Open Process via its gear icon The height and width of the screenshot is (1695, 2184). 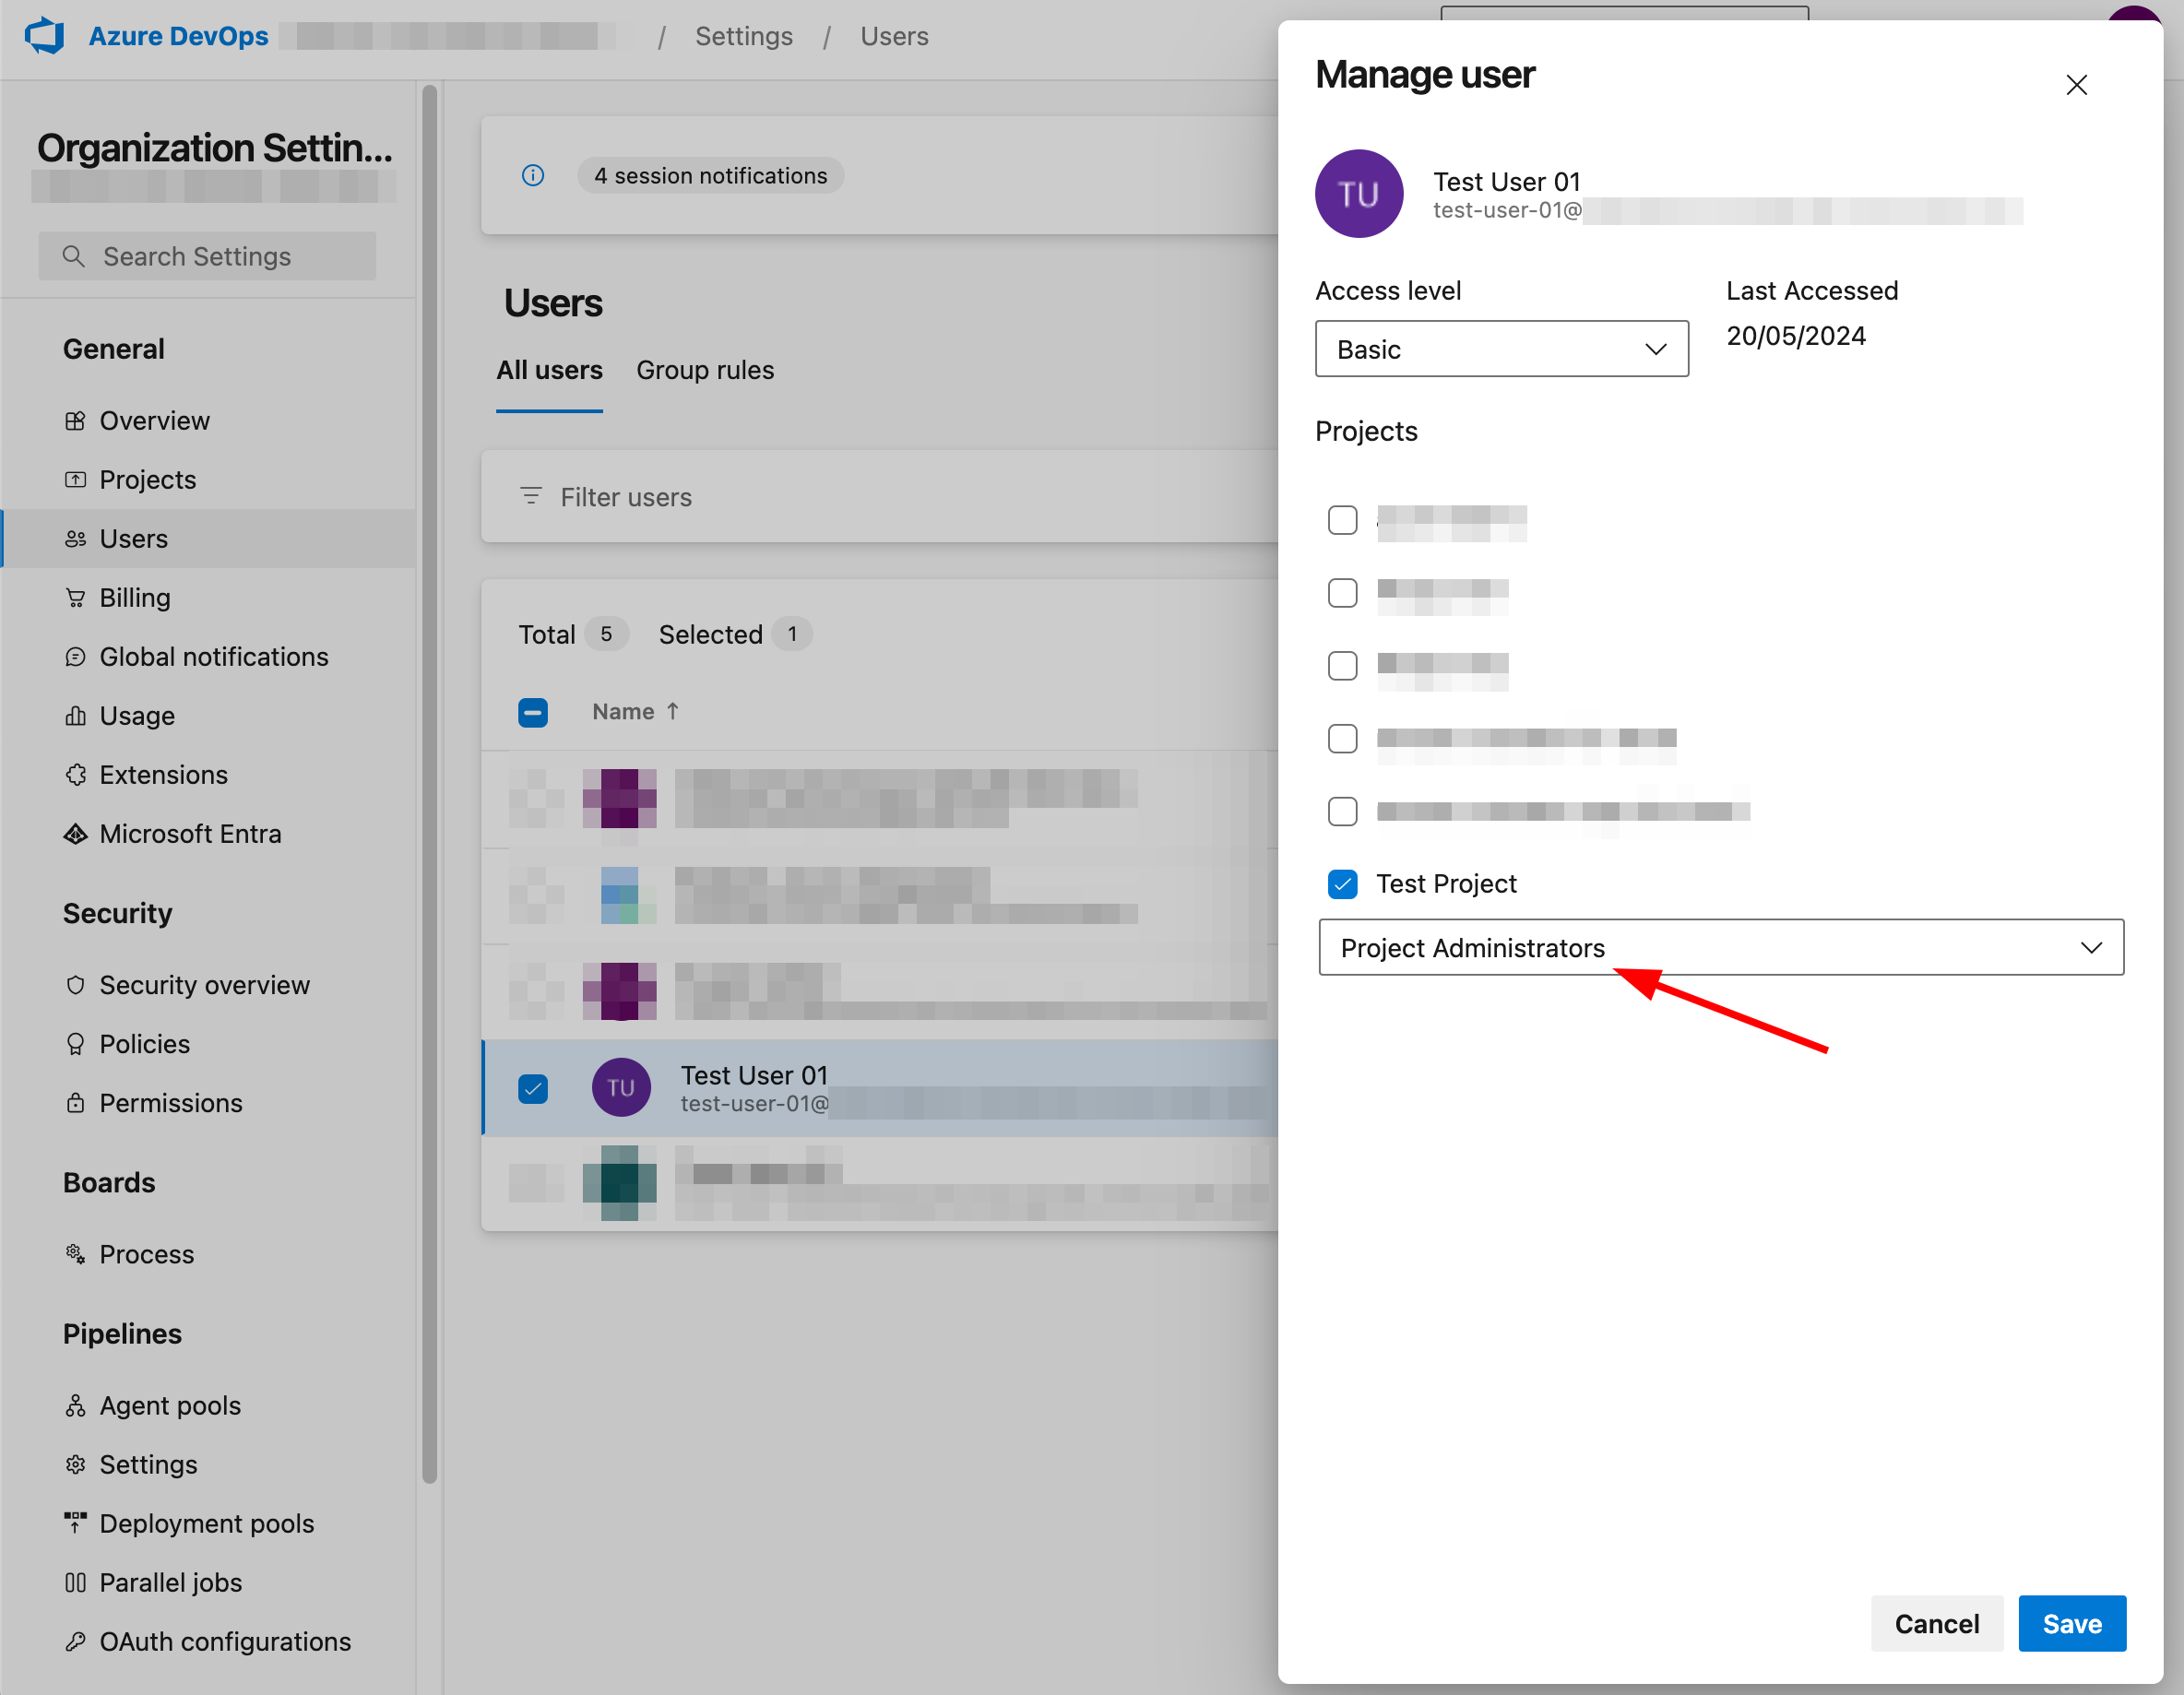(75, 1254)
